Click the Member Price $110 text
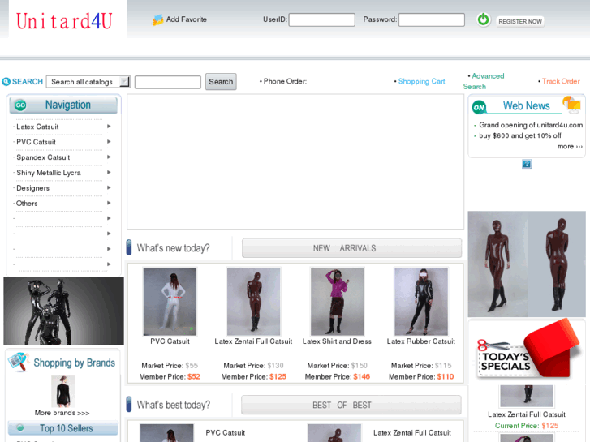590x442 pixels. pos(421,376)
